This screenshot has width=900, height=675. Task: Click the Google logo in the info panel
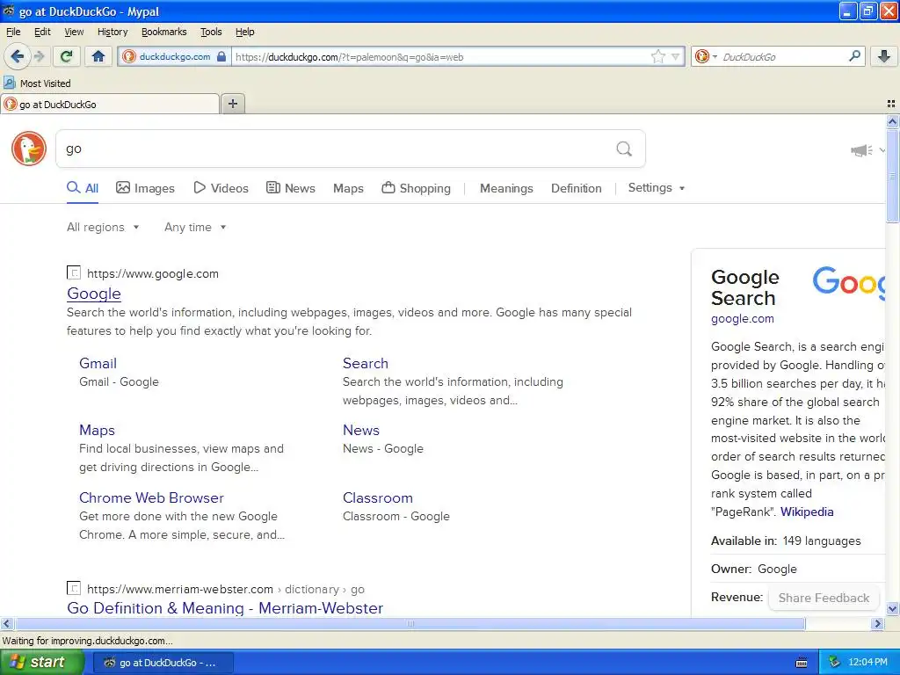pos(848,282)
